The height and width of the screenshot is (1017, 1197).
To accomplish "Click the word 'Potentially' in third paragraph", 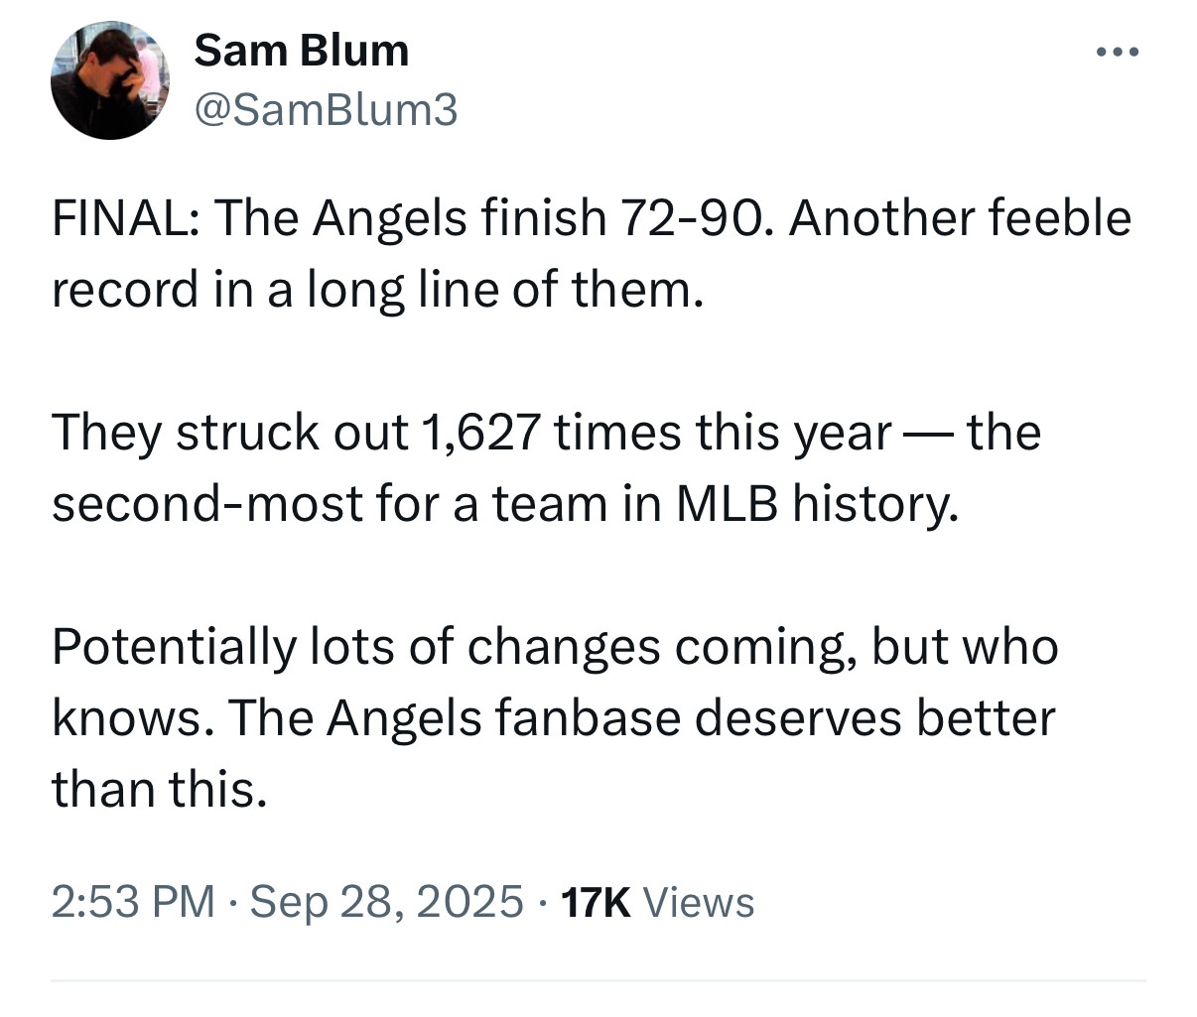I will (174, 647).
